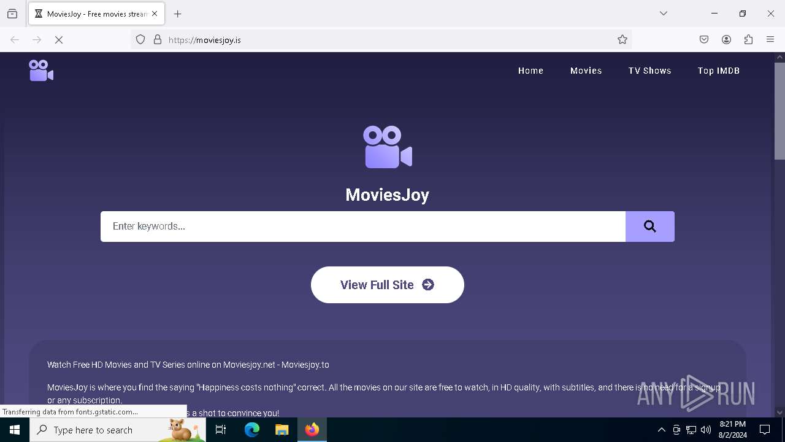Open File Explorer from taskbar

(282, 430)
